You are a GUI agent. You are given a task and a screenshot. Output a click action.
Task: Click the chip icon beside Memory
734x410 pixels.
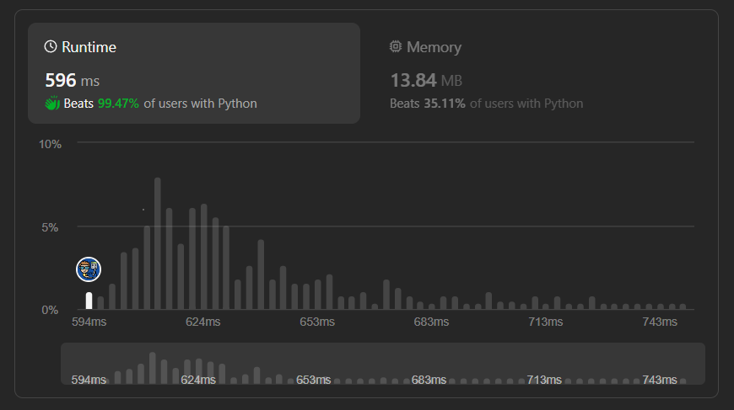pyautogui.click(x=396, y=47)
